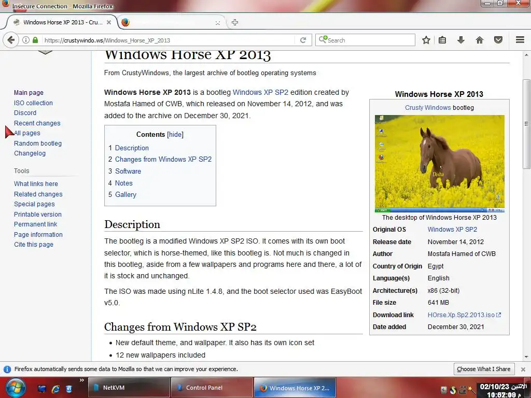Click the Choose What I Share button
531x398 pixels.
(x=484, y=369)
